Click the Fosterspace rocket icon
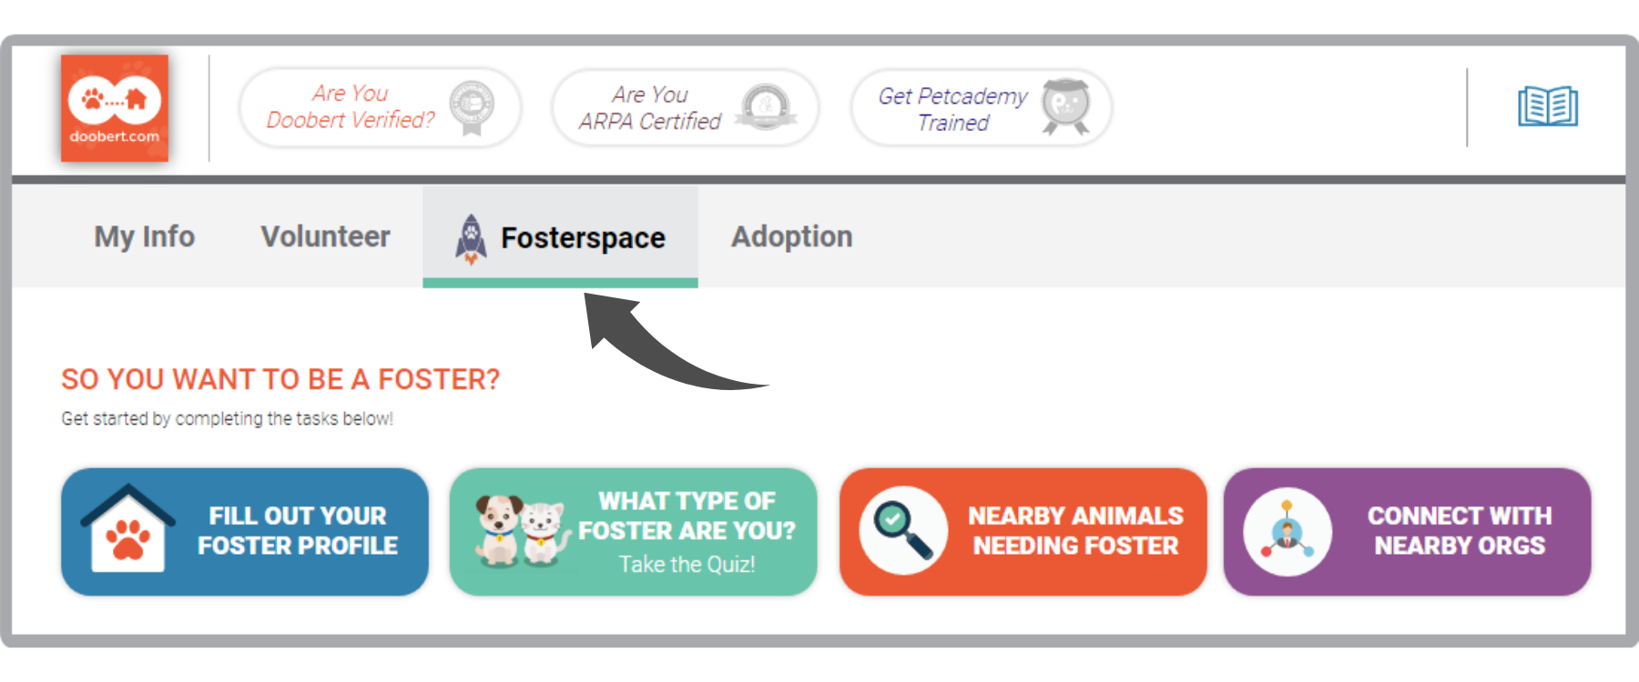This screenshot has height=682, width=1639. click(471, 239)
